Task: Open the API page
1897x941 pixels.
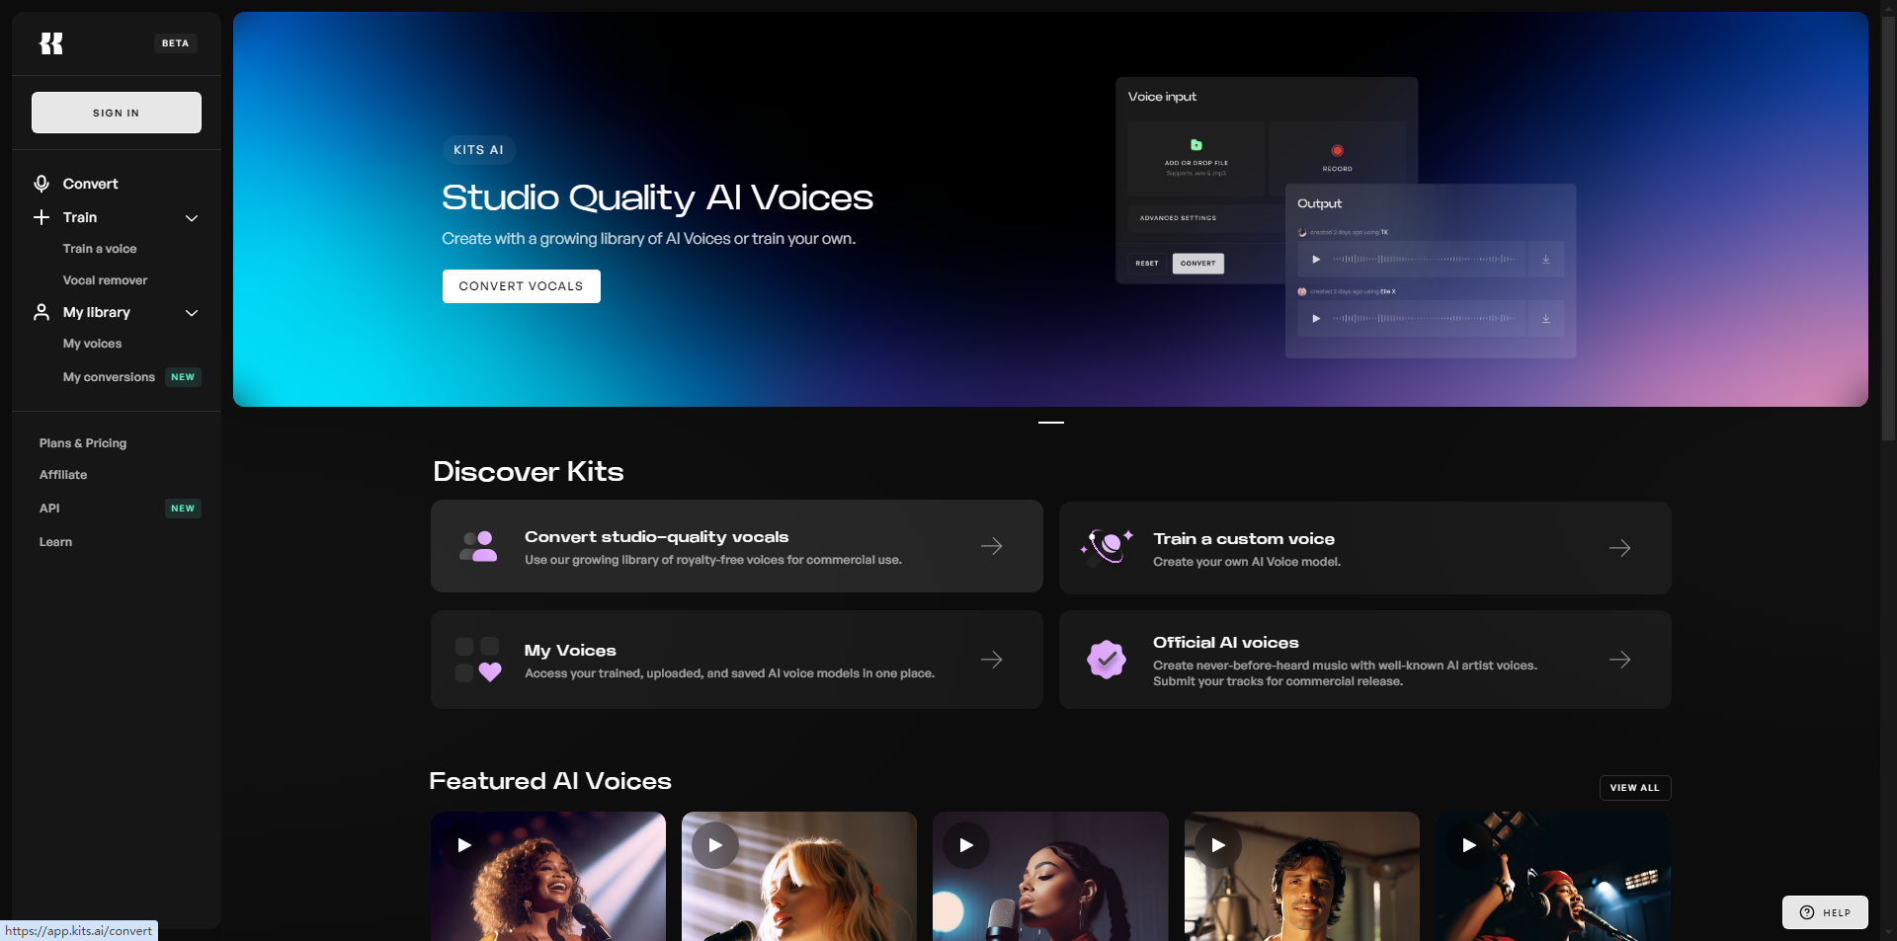Action: click(x=49, y=509)
